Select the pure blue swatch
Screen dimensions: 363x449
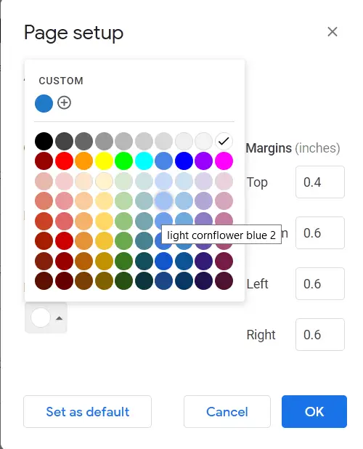[x=184, y=161]
